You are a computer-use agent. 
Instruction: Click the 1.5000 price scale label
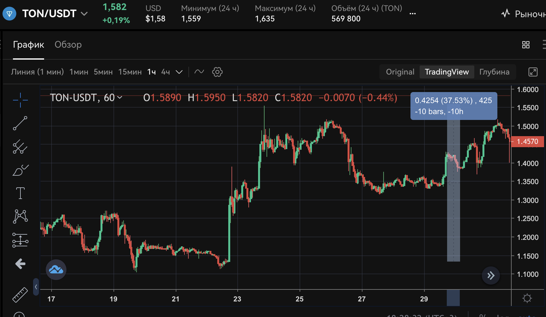coord(528,126)
